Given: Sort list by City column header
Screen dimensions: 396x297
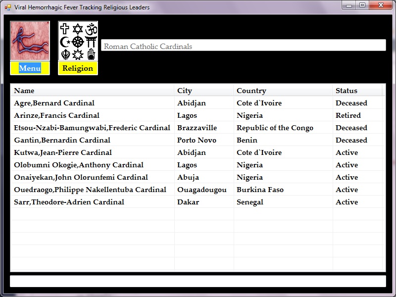Looking at the screenshot, I should 204,91.
